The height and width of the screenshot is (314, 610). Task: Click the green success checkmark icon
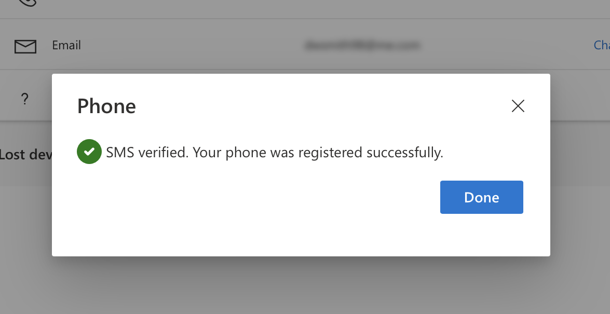pyautogui.click(x=89, y=152)
